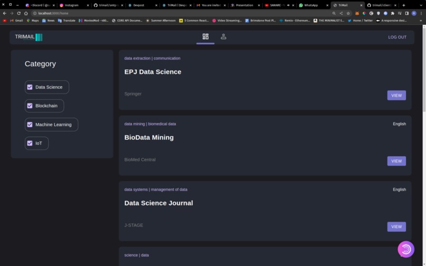Open the YouTube bookmark icon
The height and width of the screenshot is (266, 426).
pyautogui.click(x=5, y=21)
